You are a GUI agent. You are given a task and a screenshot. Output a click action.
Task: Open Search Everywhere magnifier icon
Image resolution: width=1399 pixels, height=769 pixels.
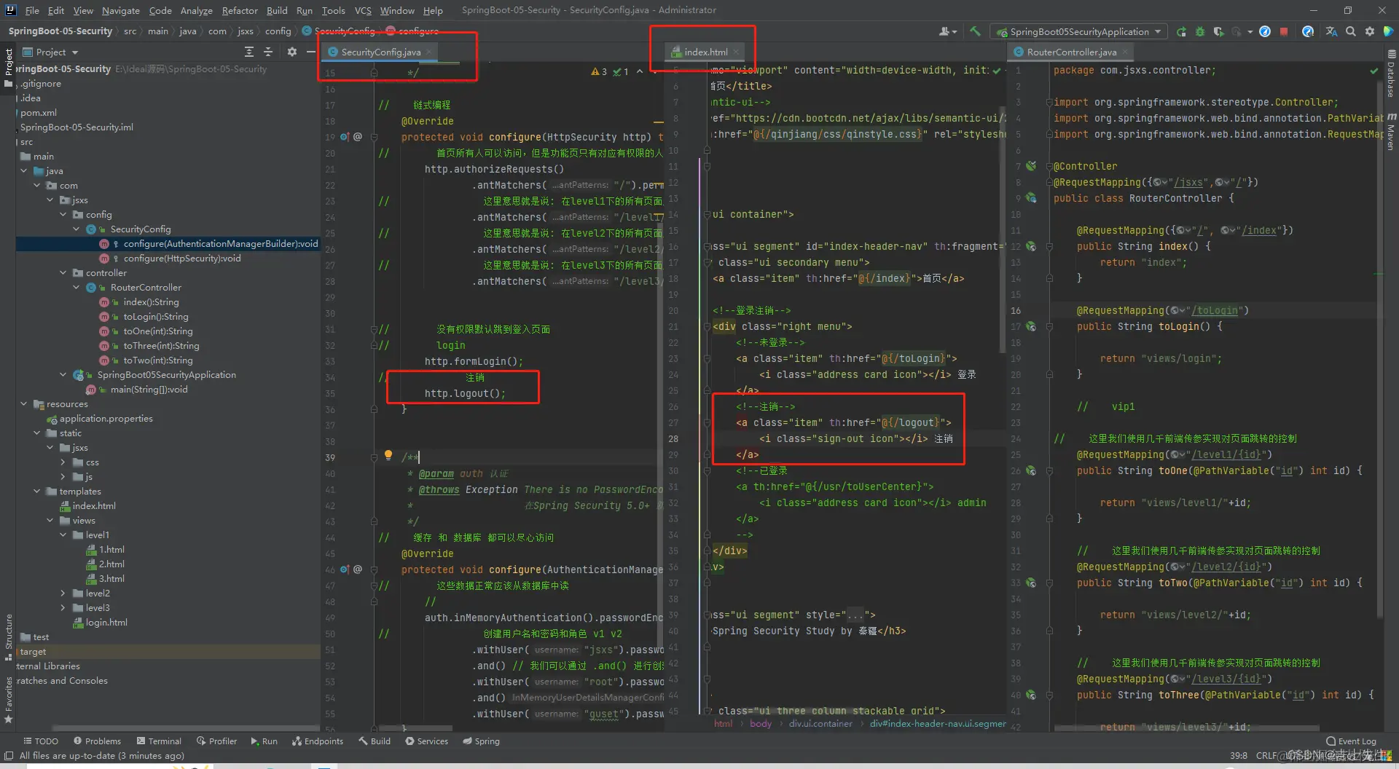coord(1351,31)
